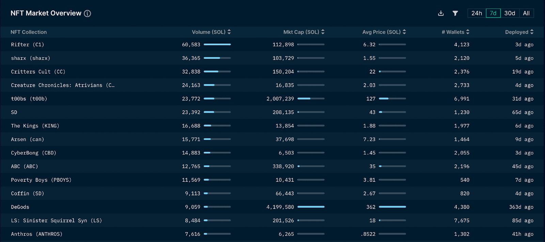The image size is (545, 242).
Task: Click DeGods market cap 4,199,580
Action: coord(280,207)
